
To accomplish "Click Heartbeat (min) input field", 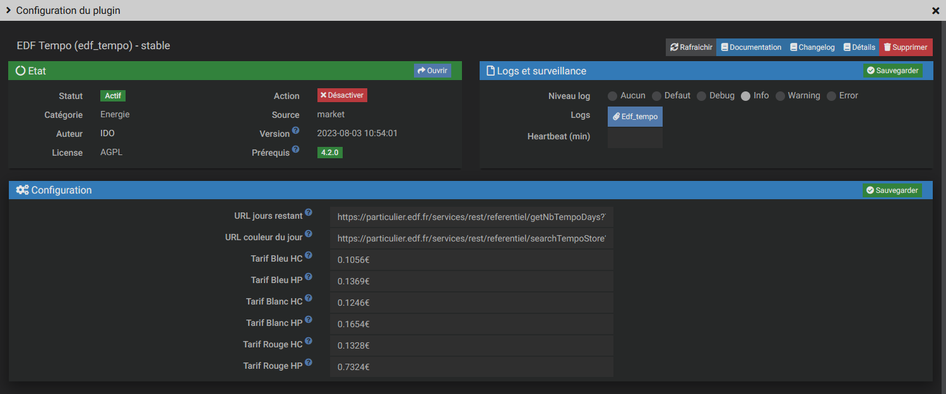I will pyautogui.click(x=635, y=138).
